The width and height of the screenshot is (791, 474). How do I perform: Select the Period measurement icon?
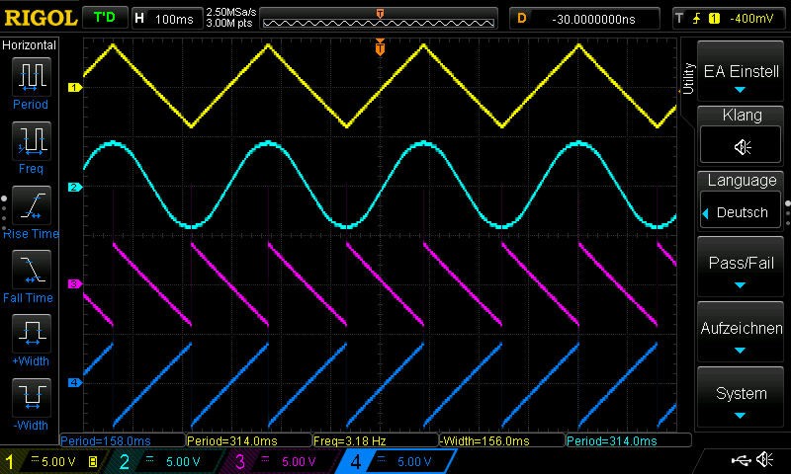coord(31,75)
